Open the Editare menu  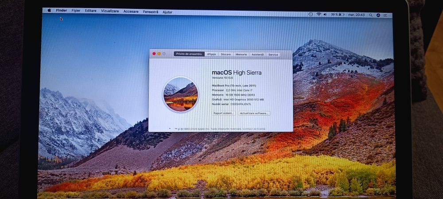(x=90, y=11)
